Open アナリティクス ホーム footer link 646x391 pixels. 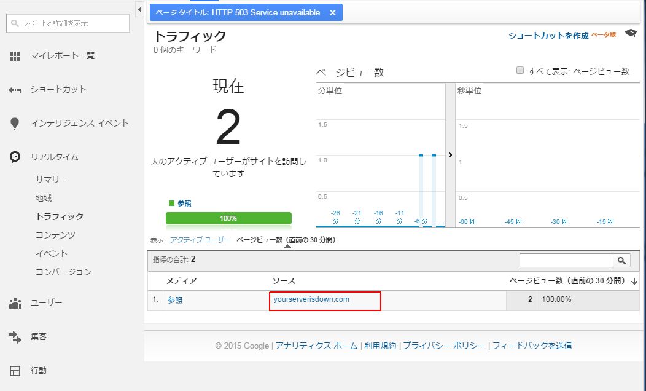[316, 346]
